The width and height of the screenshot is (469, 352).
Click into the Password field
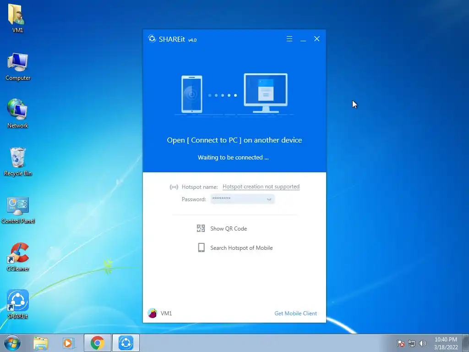pyautogui.click(x=242, y=199)
